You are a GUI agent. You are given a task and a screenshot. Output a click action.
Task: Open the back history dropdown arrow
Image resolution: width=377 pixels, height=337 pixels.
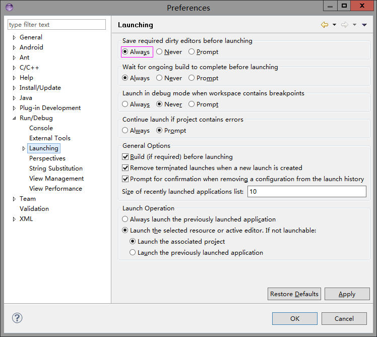click(x=334, y=25)
